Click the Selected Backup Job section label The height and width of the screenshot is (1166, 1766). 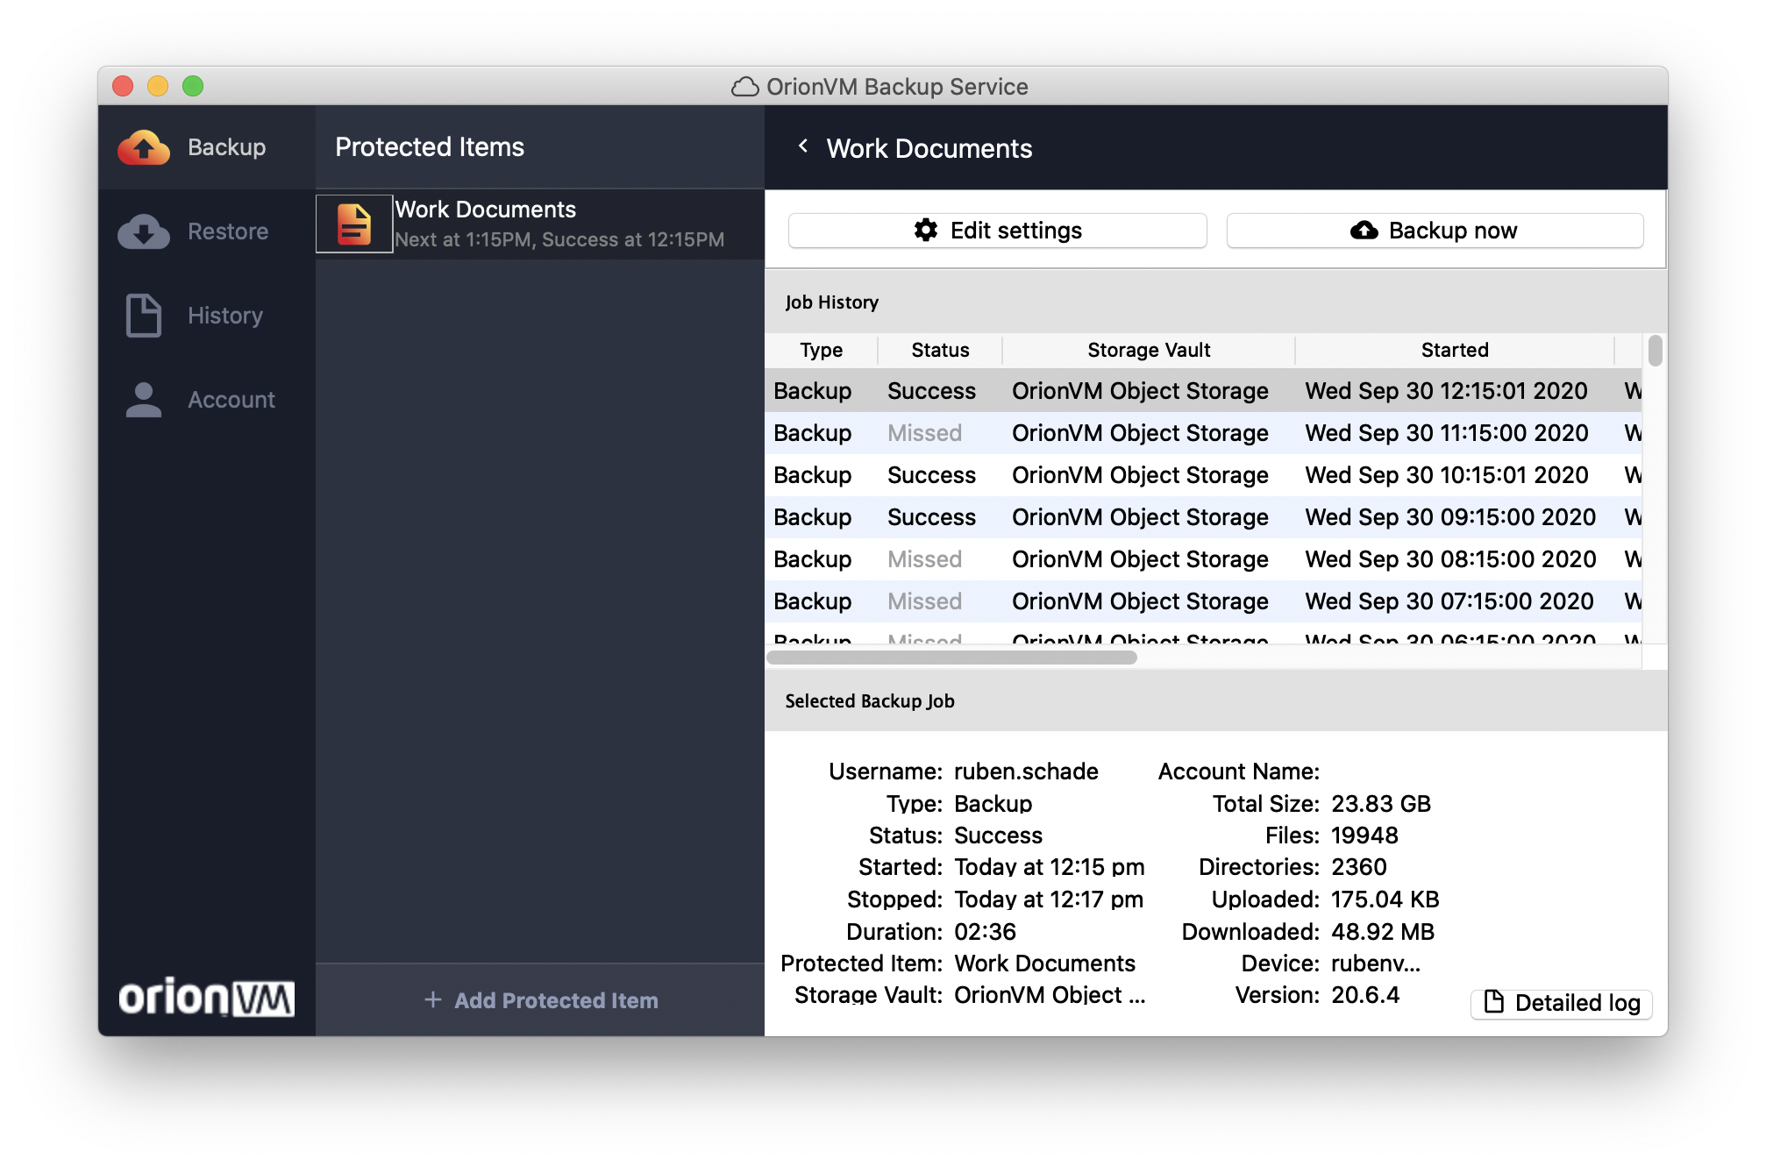(x=870, y=700)
